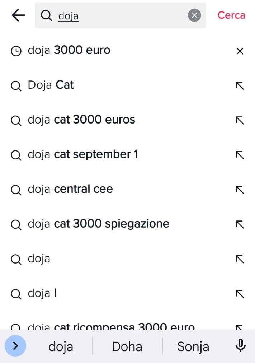This screenshot has width=255, height=363.
Task: Tap the back arrow to exit search
Action: 18,15
